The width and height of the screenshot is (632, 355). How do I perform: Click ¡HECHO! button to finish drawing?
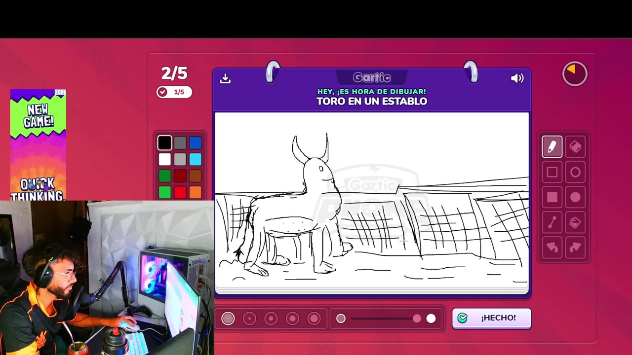click(x=492, y=318)
